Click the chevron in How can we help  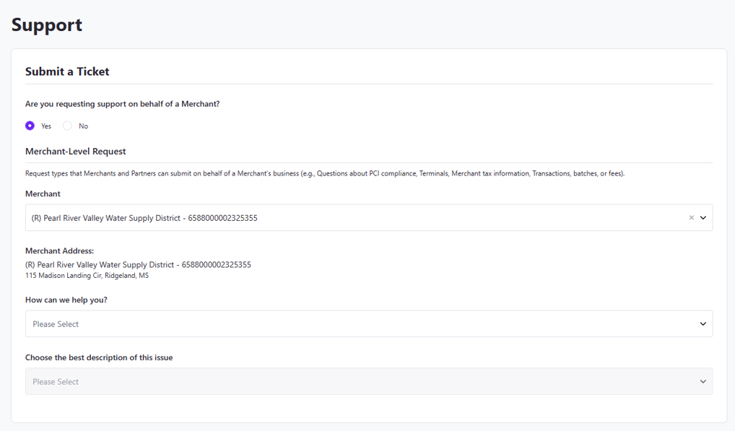pos(703,324)
